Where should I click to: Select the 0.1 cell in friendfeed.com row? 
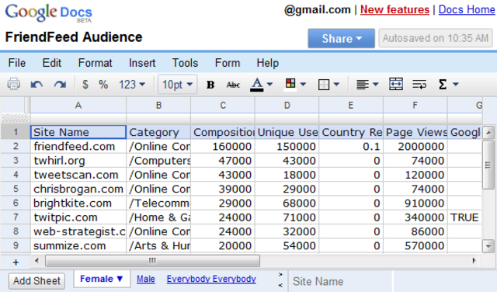point(351,147)
